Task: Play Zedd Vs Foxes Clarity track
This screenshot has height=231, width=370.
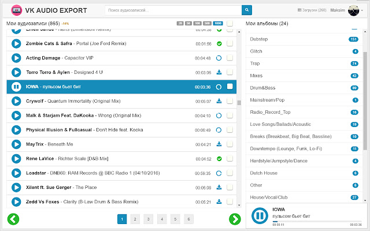Action: tap(16, 202)
